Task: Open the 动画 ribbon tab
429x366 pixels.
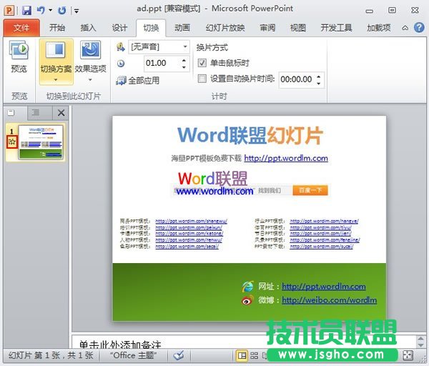Action: 182,28
